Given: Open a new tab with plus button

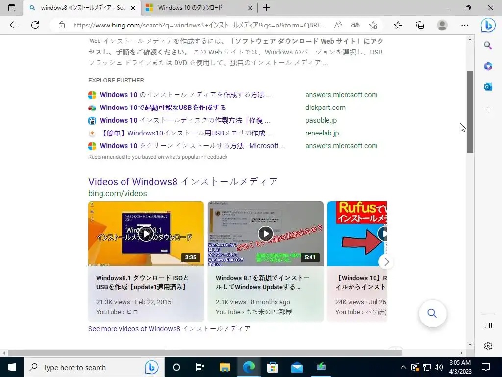Looking at the screenshot, I should 266,8.
